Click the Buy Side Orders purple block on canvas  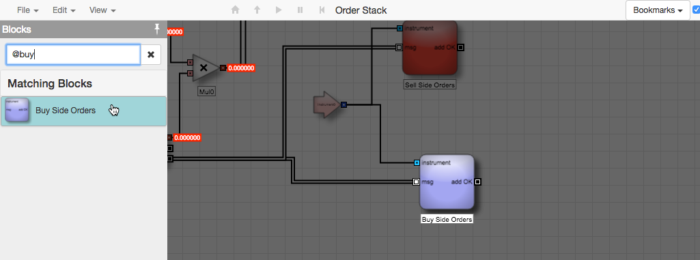pos(447,182)
